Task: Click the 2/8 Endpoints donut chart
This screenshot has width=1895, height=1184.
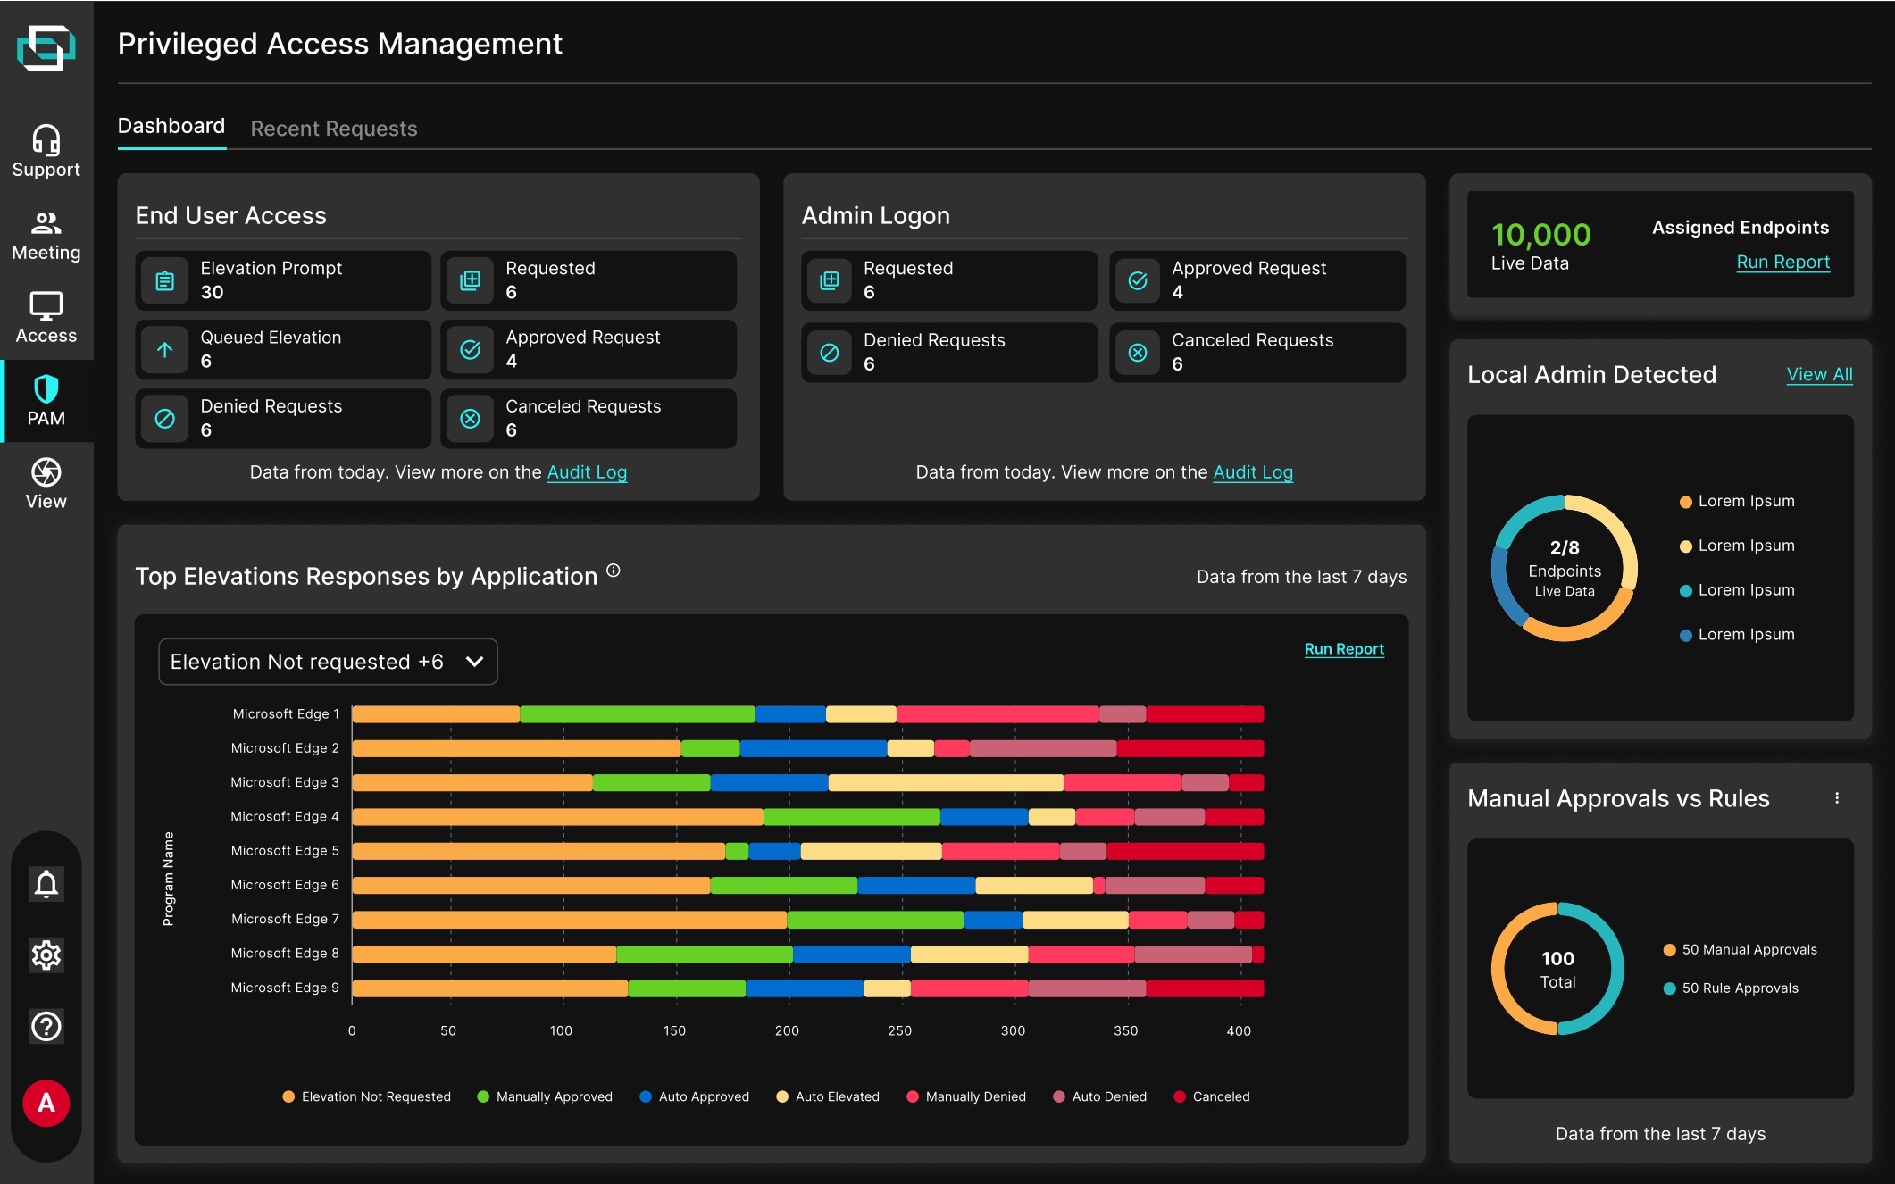Action: (1565, 568)
